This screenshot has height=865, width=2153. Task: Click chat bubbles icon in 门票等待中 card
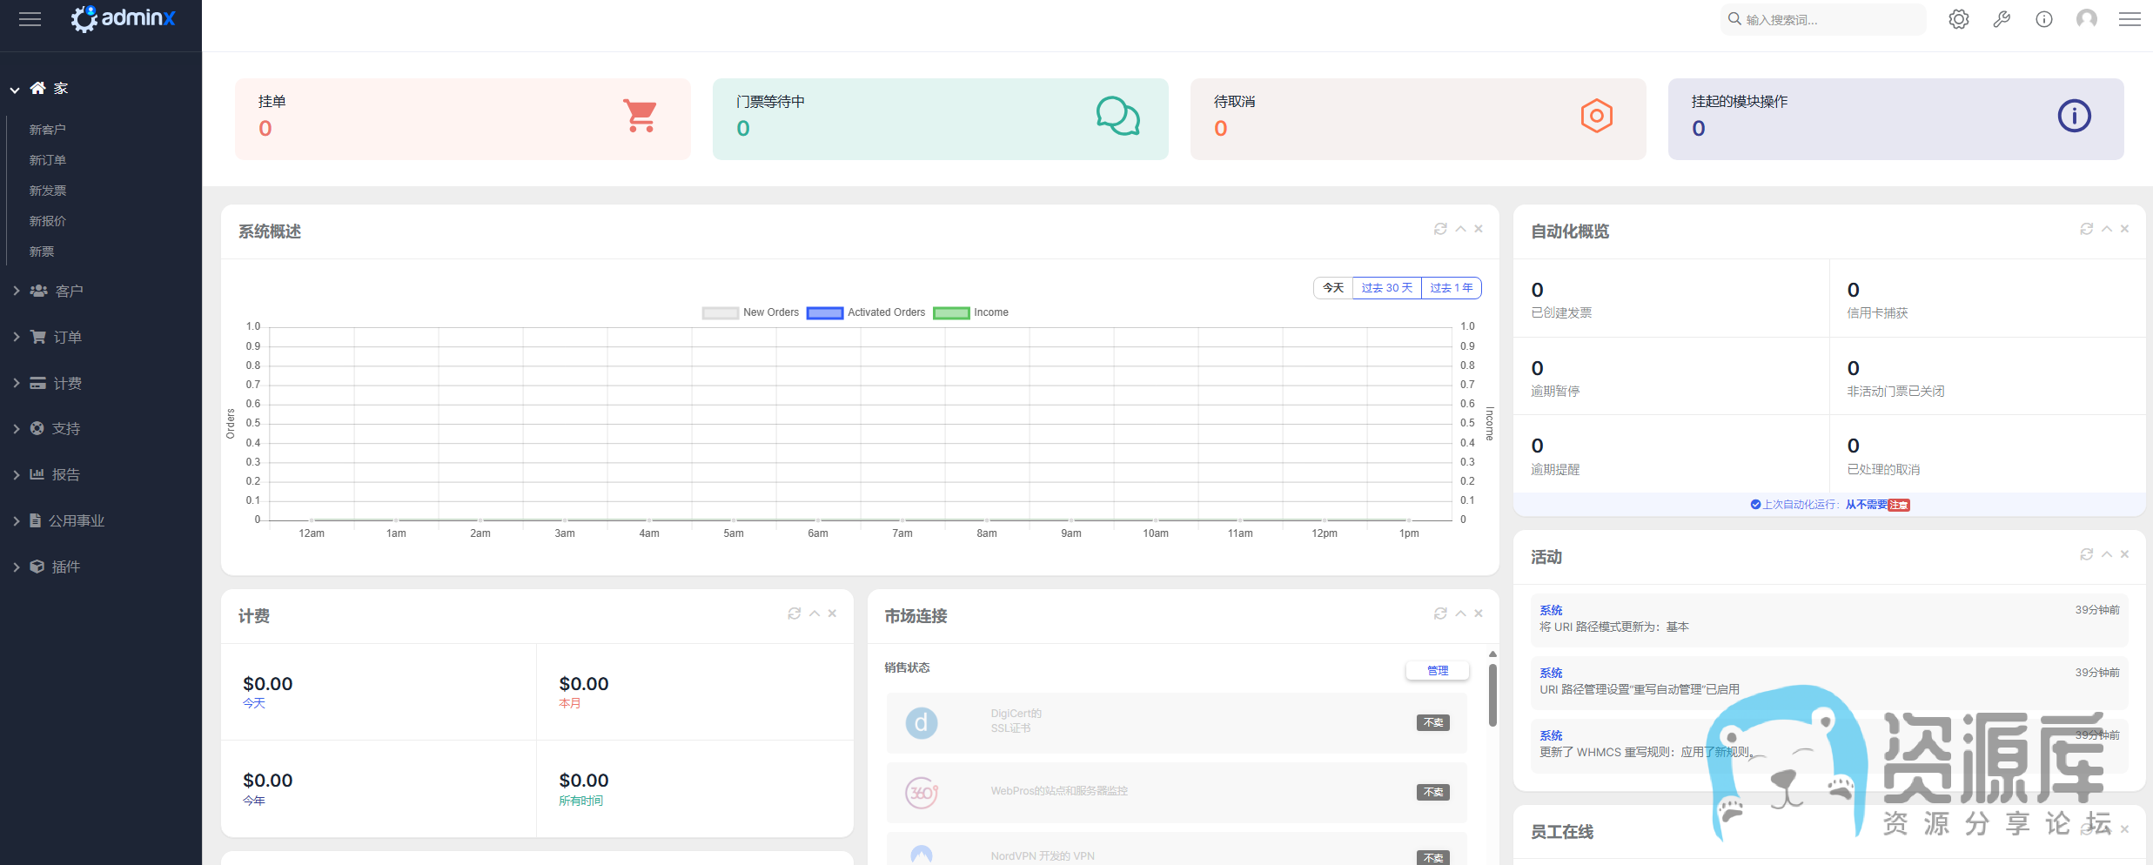tap(1118, 116)
